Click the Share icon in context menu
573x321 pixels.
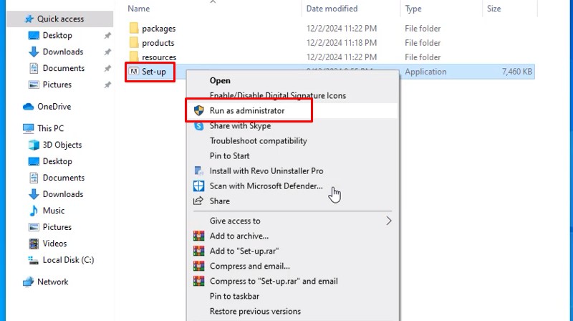pyautogui.click(x=198, y=201)
